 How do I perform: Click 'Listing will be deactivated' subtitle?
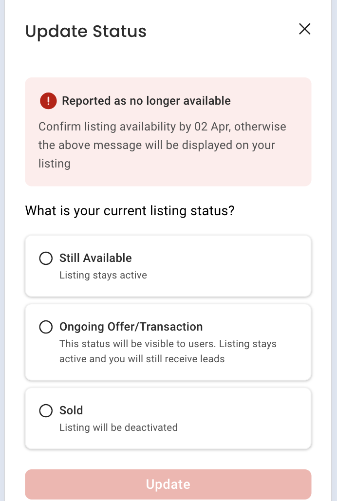[x=118, y=427]
